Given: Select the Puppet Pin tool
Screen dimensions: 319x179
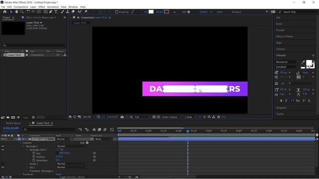Looking at the screenshot, I should point(86,12).
